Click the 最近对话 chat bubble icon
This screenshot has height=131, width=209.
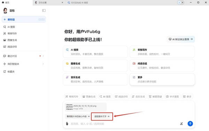pos(5,56)
